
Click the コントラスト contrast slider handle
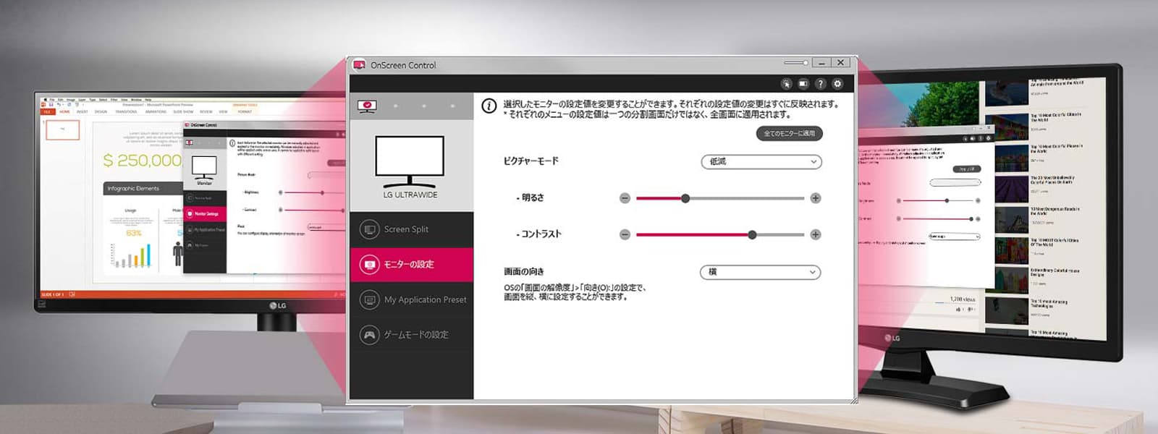753,234
